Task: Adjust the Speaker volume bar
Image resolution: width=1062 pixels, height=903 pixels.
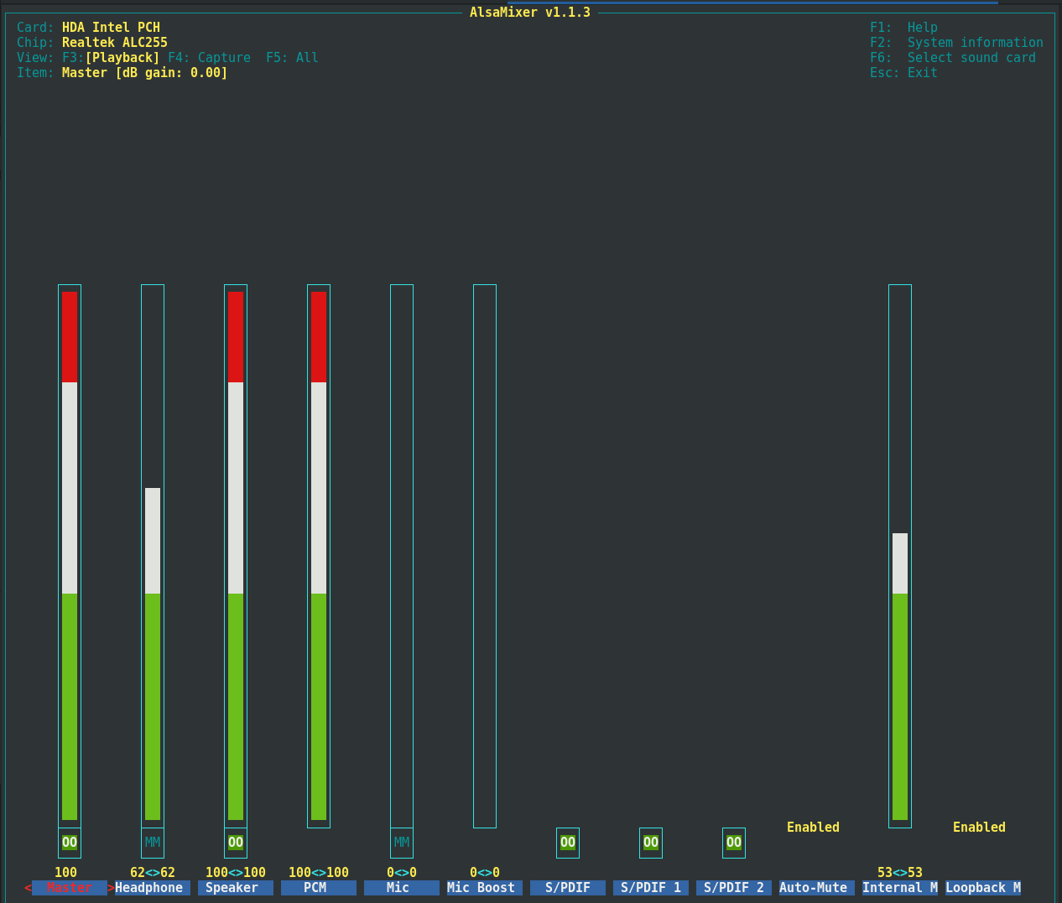Action: click(236, 556)
